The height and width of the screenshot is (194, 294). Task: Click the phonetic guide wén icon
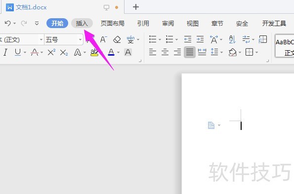[x=130, y=39]
